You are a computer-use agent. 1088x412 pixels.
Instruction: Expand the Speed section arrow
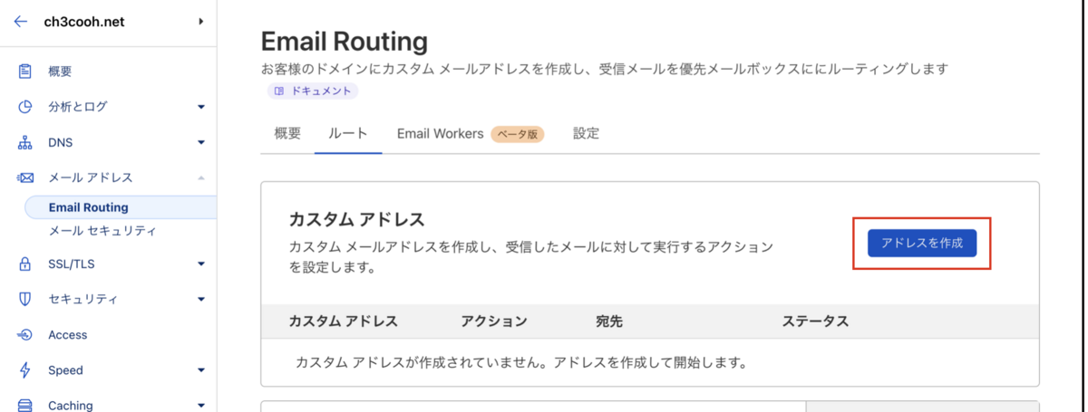coord(200,370)
